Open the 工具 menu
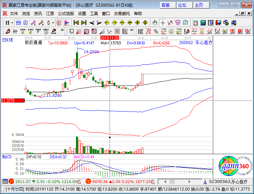Screen dimensions: 254x194 point(94,14)
